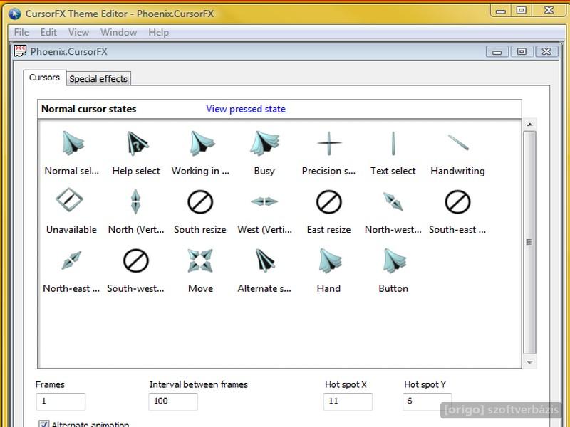Click the cursor list scrollbar up arrow
The width and height of the screenshot is (570, 427).
(530, 125)
